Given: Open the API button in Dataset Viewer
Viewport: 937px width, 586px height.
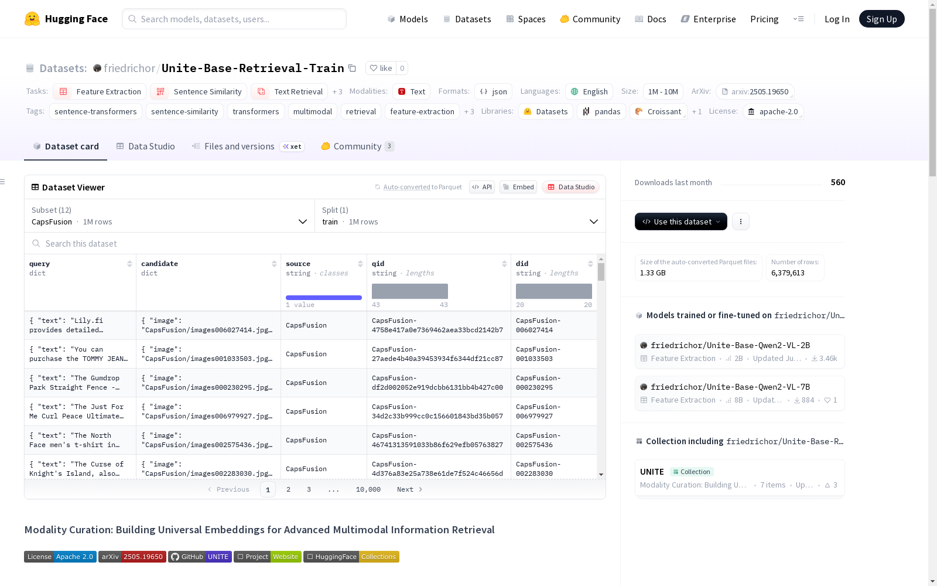Looking at the screenshot, I should pos(482,187).
